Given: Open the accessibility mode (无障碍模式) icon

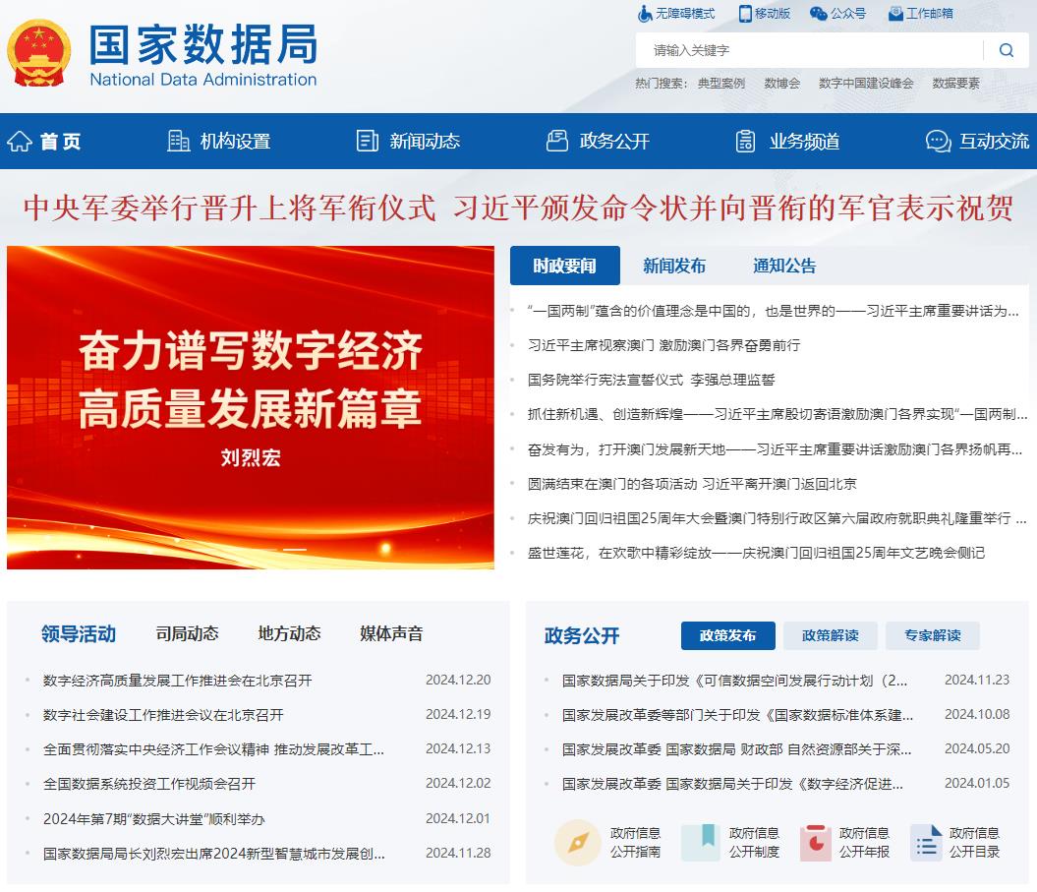Looking at the screenshot, I should pyautogui.click(x=645, y=14).
